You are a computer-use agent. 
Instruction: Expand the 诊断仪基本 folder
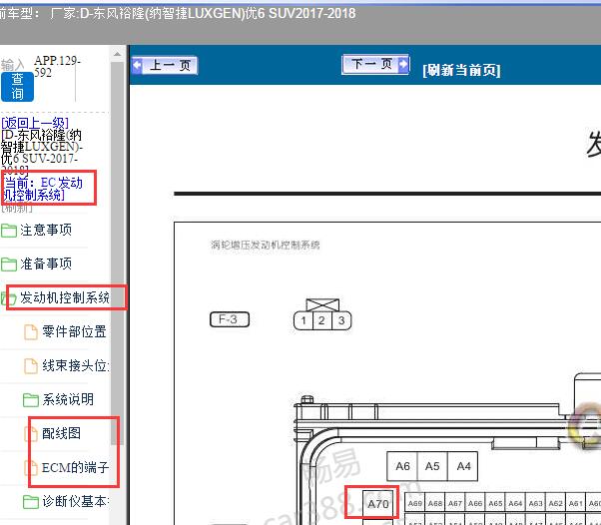[76, 501]
